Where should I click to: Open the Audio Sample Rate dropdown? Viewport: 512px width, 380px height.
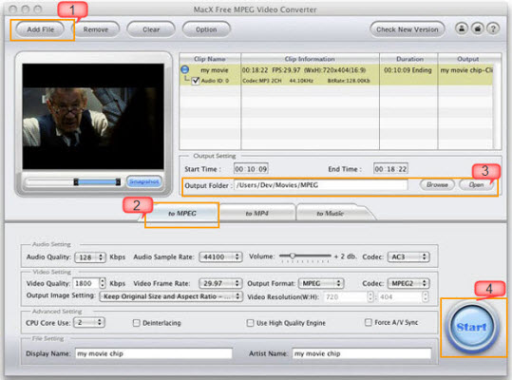pyautogui.click(x=220, y=256)
